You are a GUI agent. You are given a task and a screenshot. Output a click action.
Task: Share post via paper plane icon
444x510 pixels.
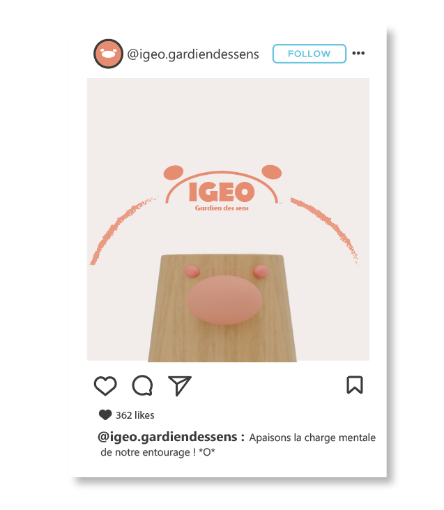[x=179, y=386]
